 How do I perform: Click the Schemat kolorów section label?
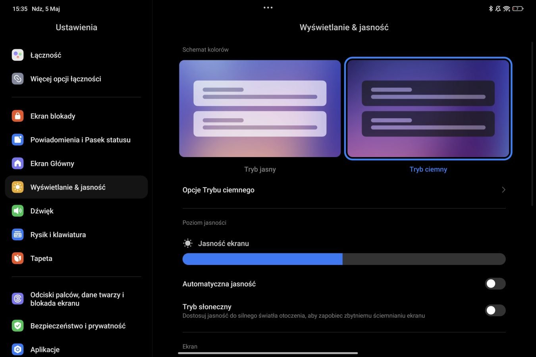[206, 50]
